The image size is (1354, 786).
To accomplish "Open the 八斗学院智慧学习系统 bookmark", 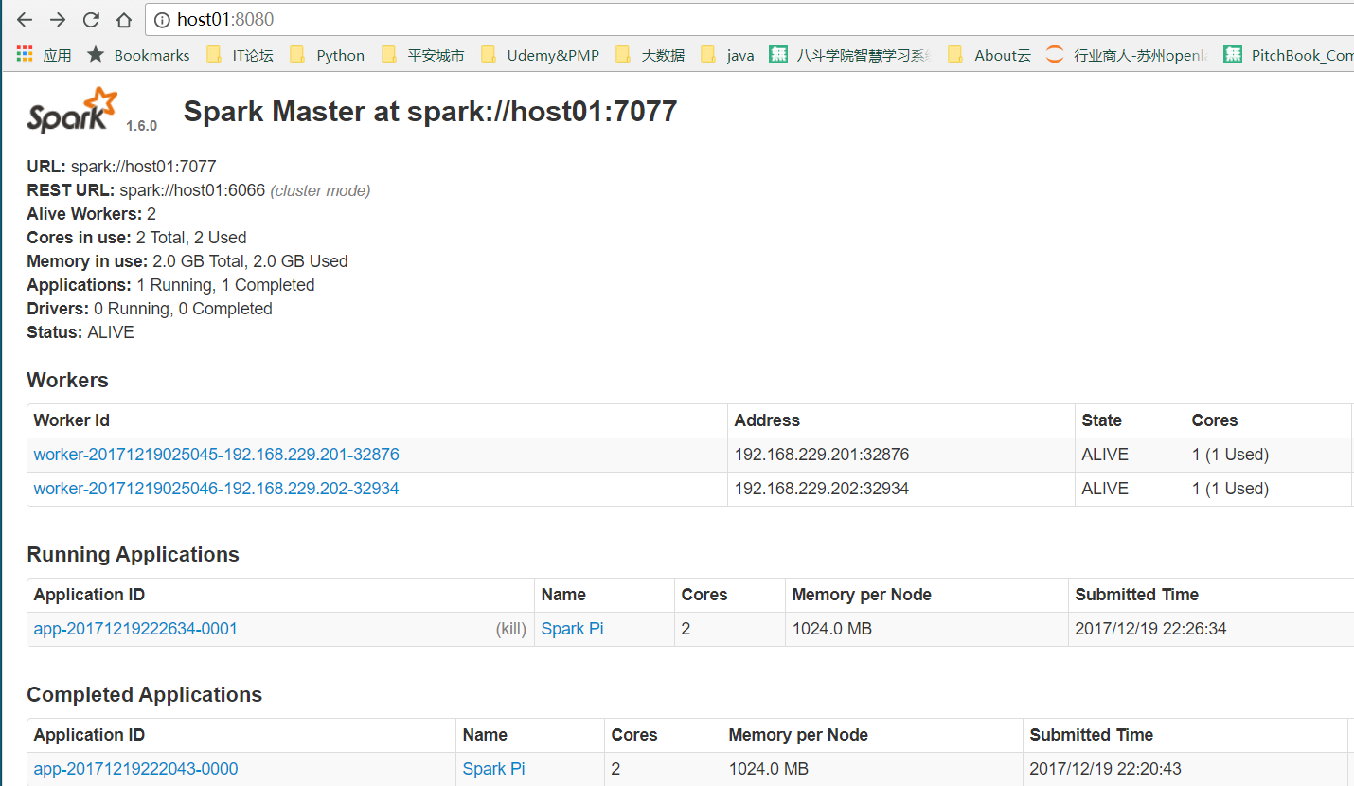I will (x=850, y=55).
